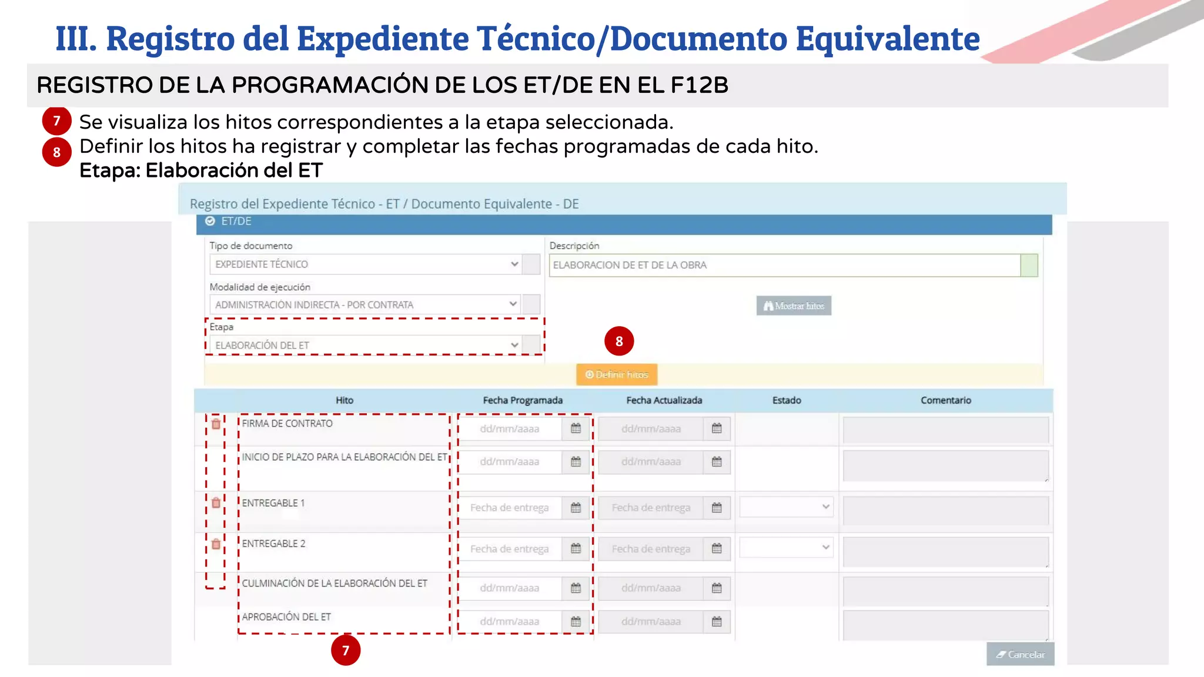This screenshot has height=677, width=1204.
Task: Click the orange Definir hitos button
Action: [617, 374]
